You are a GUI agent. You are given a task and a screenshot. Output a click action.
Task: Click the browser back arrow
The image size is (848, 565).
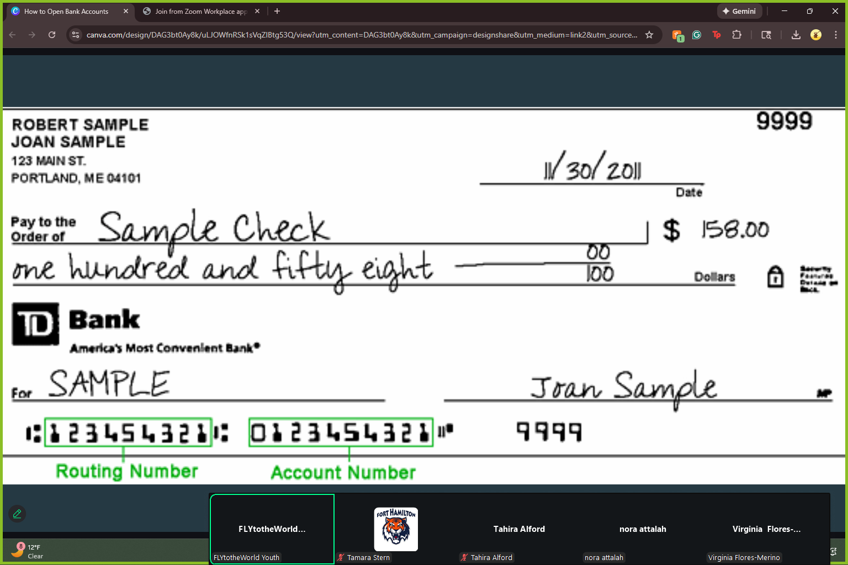pyautogui.click(x=13, y=35)
